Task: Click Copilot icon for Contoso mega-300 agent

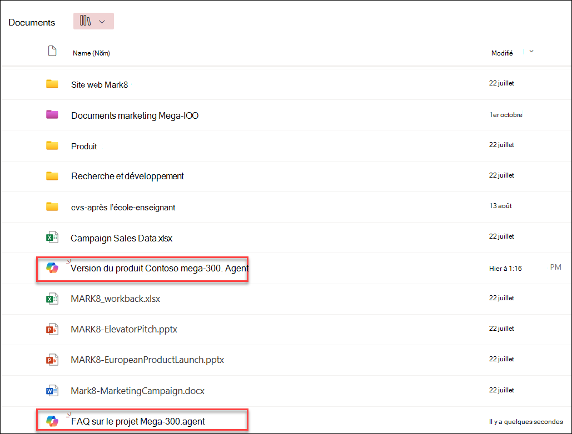Action: tap(52, 268)
